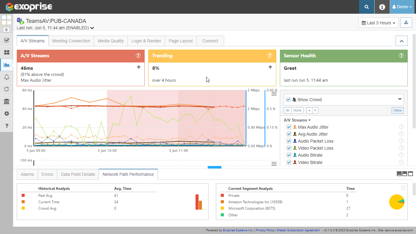This screenshot has height=234, width=416.
Task: Click the up arrow in the Trending card
Action: point(270,67)
